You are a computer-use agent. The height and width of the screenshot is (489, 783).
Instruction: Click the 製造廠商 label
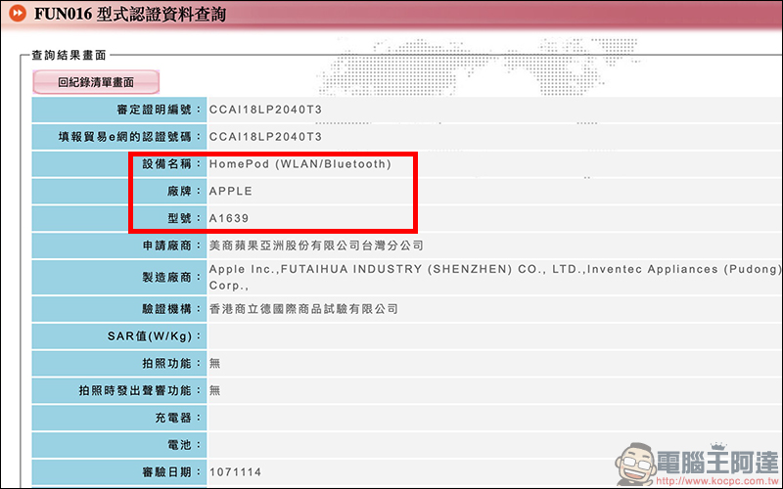point(172,278)
